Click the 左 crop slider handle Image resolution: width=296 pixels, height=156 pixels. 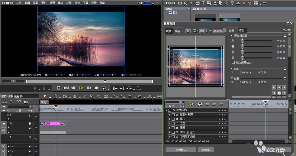point(242,41)
